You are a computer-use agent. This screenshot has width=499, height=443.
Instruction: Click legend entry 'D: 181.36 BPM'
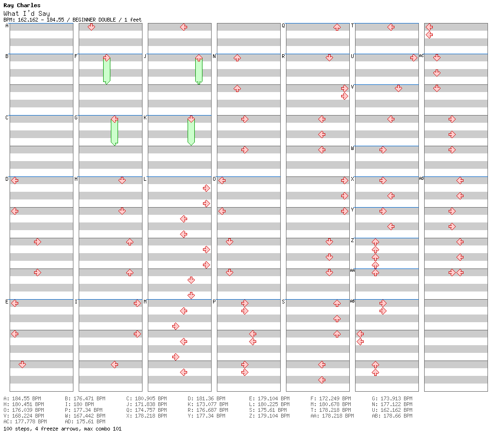tap(206, 398)
